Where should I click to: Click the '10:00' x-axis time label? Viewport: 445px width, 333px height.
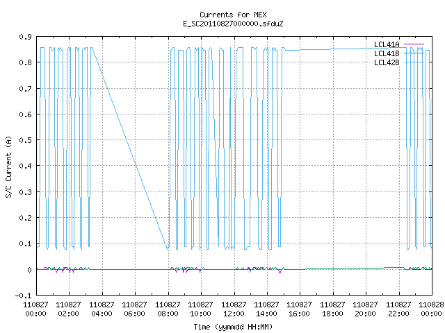pos(201,314)
